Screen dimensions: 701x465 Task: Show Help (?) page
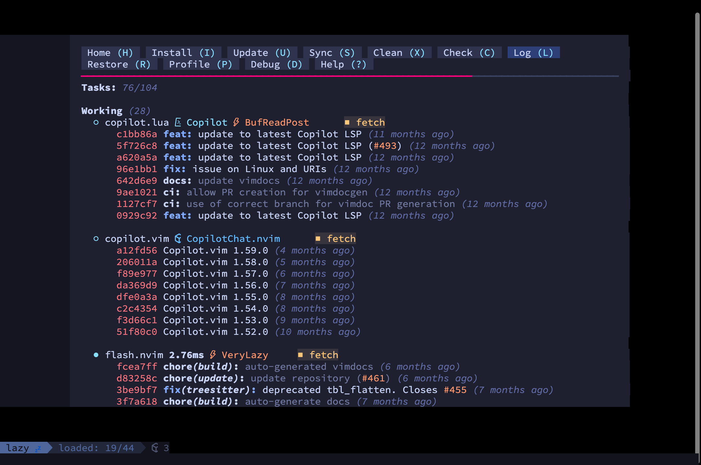click(x=344, y=64)
